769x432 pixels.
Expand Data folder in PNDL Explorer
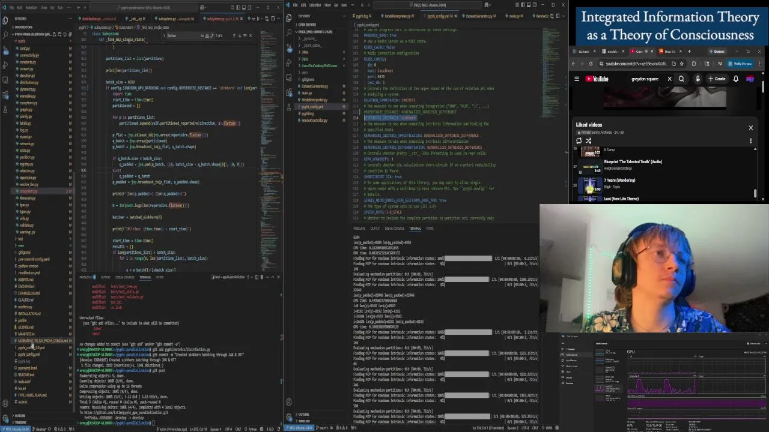click(x=305, y=59)
